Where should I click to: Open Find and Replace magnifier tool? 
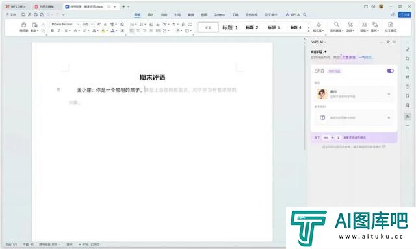pos(337,25)
